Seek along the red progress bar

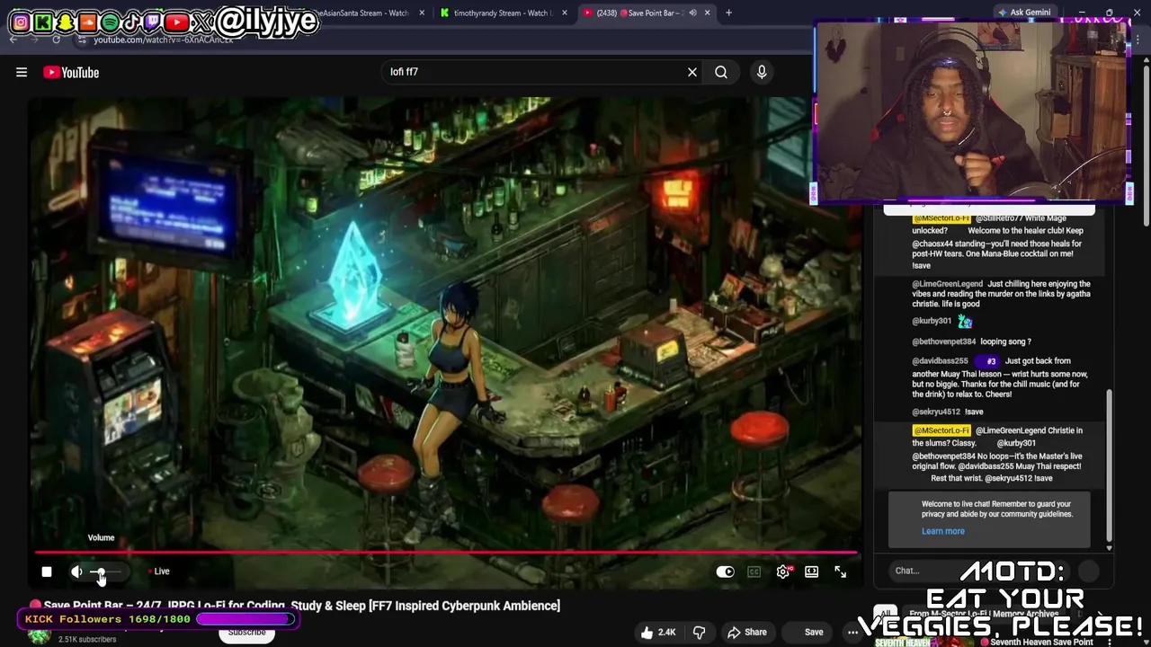(446, 553)
